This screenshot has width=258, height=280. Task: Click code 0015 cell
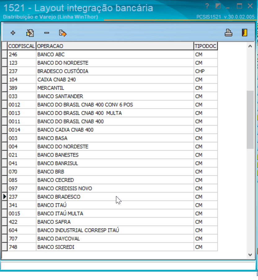click(22, 214)
